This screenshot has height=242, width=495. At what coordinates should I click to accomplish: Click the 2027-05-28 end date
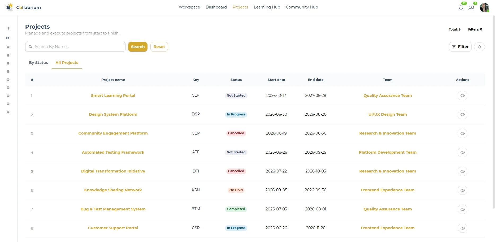(x=316, y=96)
